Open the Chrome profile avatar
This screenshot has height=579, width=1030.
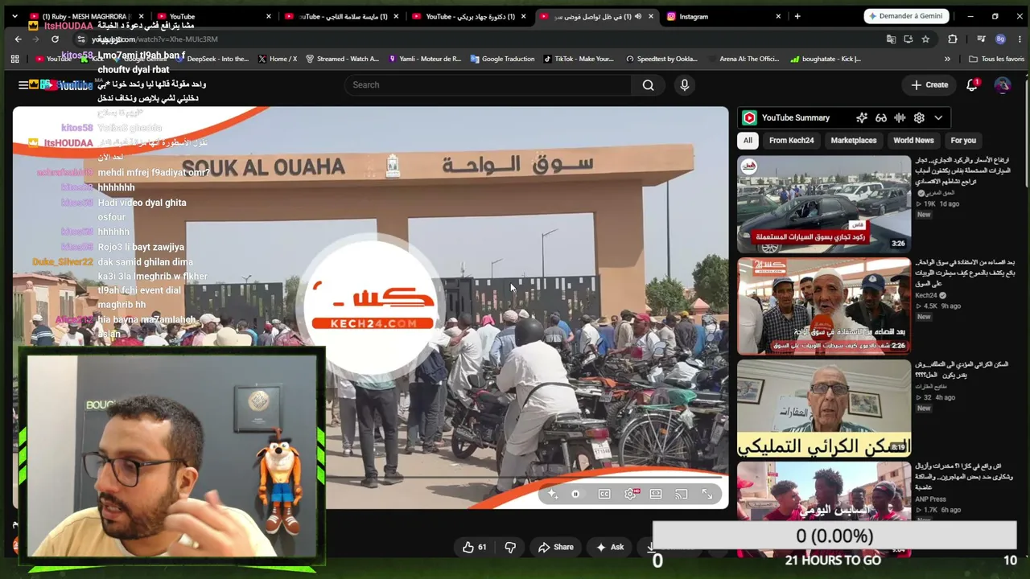click(x=1000, y=39)
